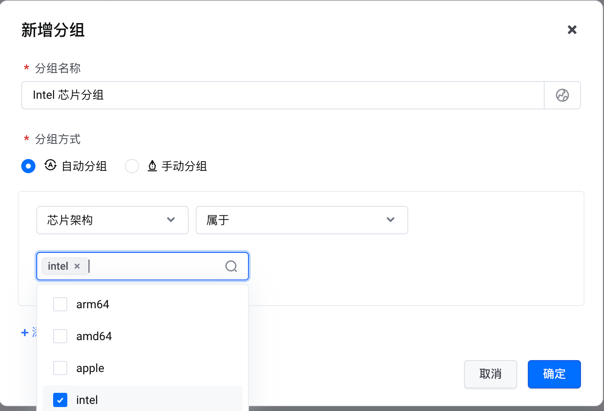Uncheck the intel checkbox
This screenshot has width=604, height=411.
pos(60,400)
